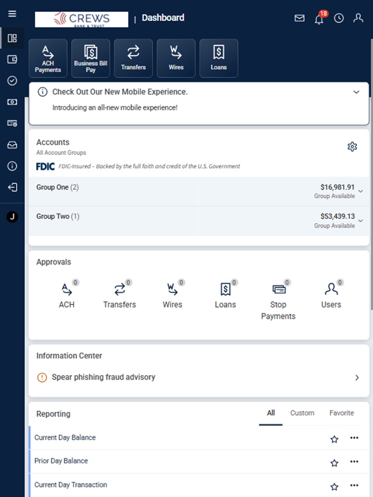This screenshot has width=373, height=497.
Task: Open messages envelope icon
Action: [299, 18]
